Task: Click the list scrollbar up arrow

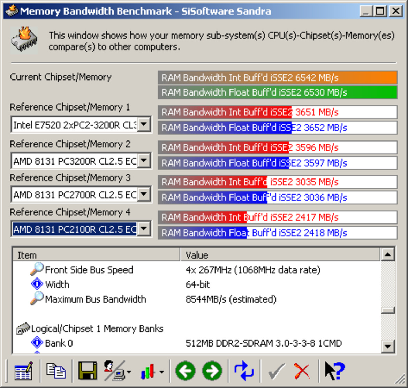Action: (x=388, y=254)
